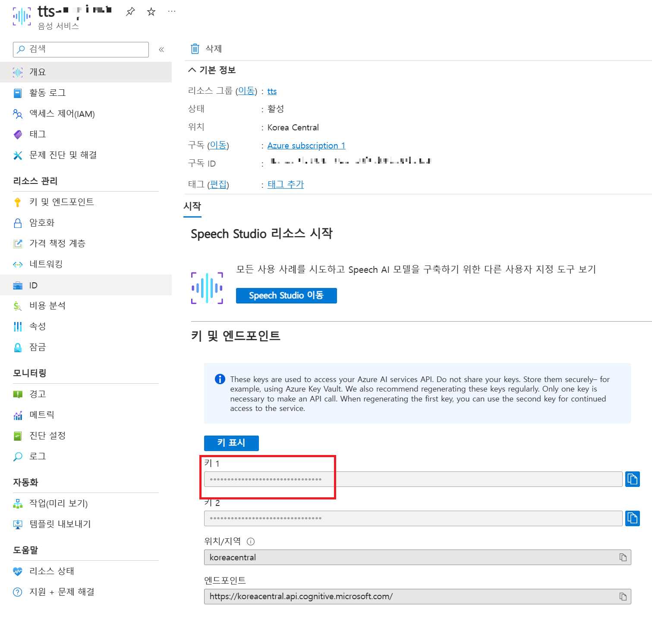Screen dimensions: 652x635
Task: Open 액세스 제어(IAM) page
Action: tap(86, 114)
